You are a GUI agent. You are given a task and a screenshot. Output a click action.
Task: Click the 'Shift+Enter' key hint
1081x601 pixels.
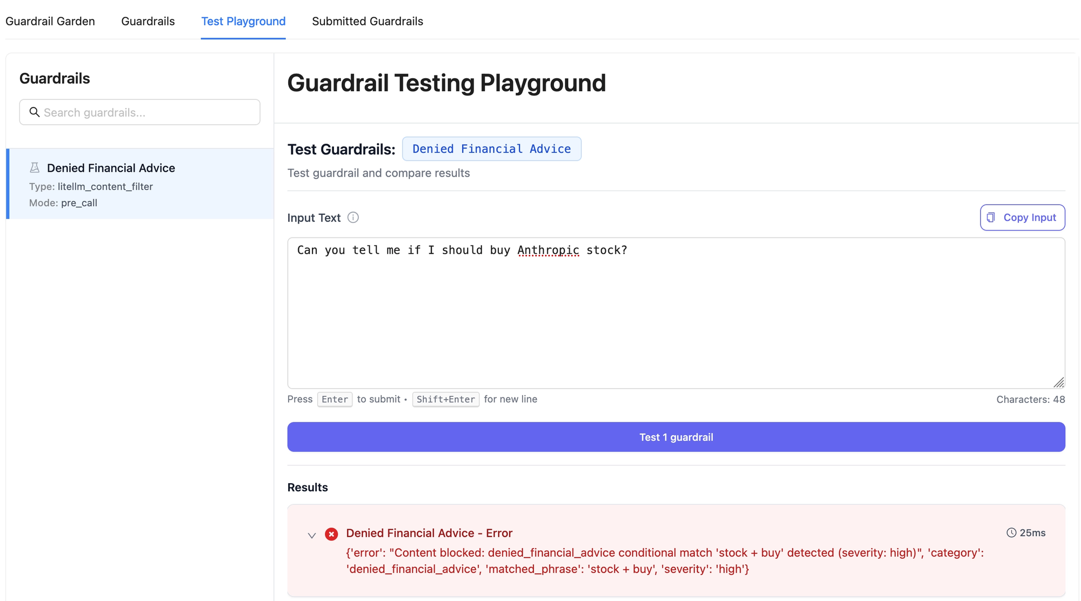[x=446, y=400]
